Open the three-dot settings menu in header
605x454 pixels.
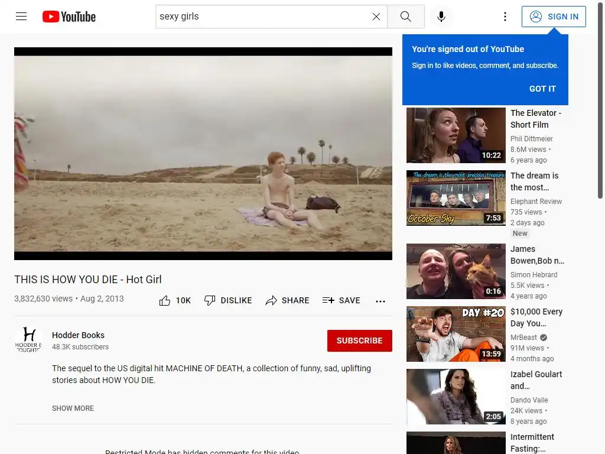coord(505,17)
